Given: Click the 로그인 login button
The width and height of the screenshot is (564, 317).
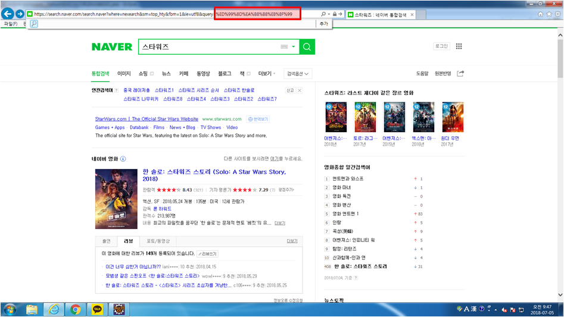Looking at the screenshot, I should (x=441, y=46).
